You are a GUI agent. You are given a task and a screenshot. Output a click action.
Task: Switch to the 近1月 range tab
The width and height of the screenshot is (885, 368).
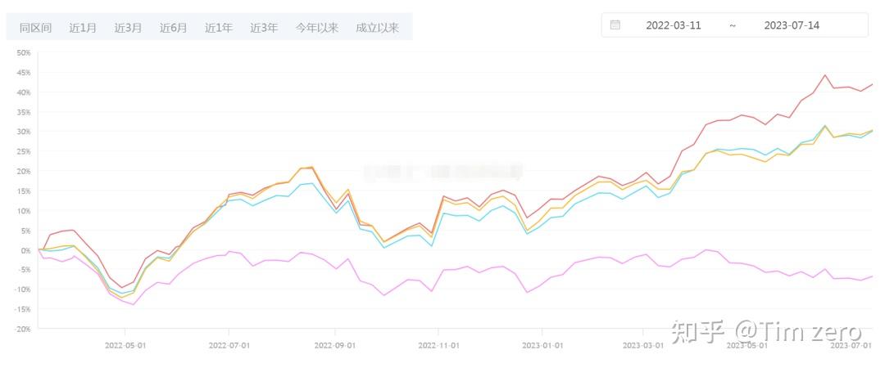click(x=83, y=28)
